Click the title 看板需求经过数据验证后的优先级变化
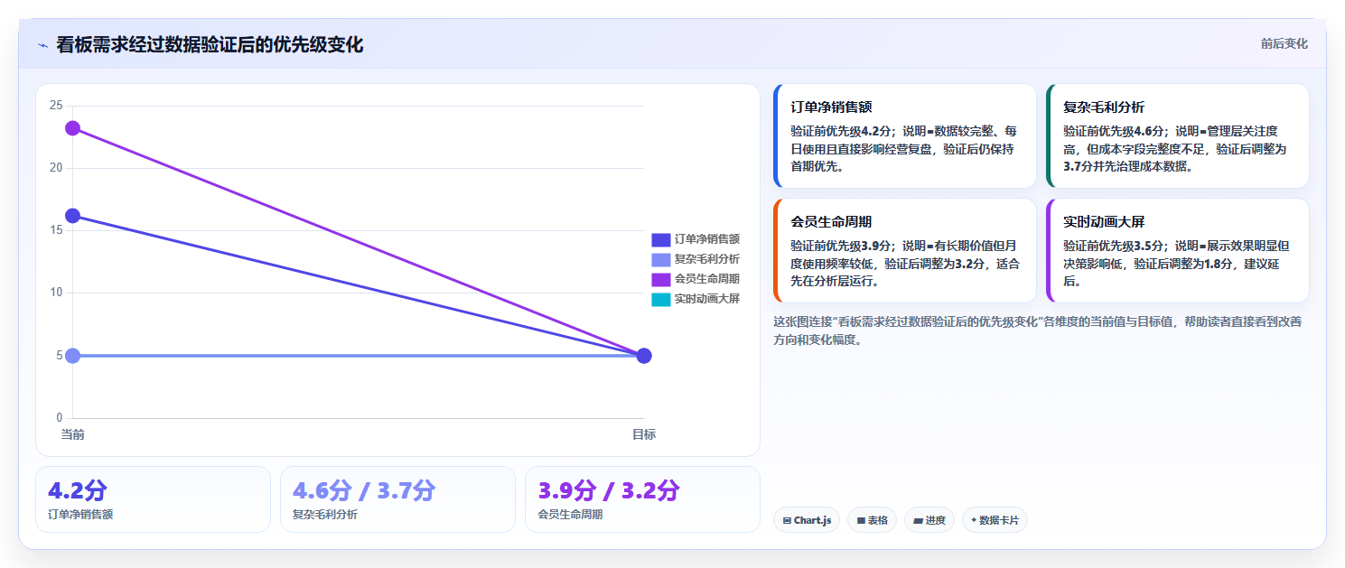 pyautogui.click(x=210, y=44)
